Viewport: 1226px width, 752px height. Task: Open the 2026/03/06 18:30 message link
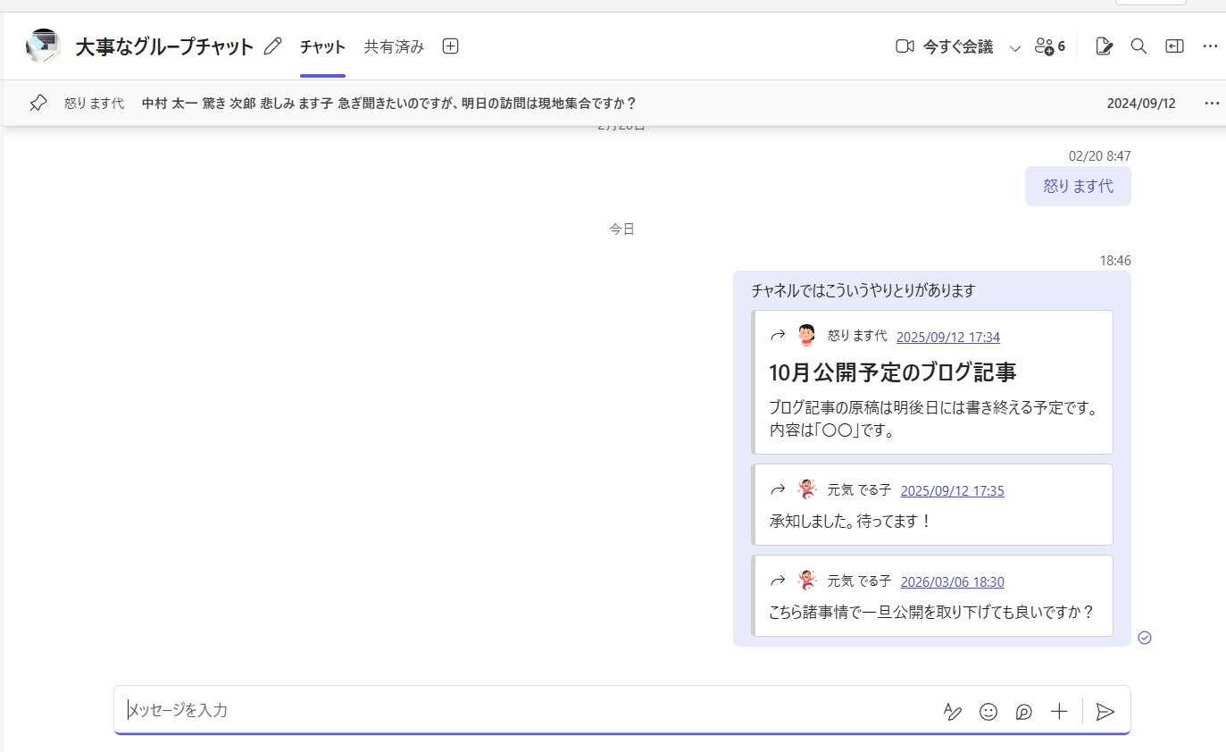tap(952, 581)
